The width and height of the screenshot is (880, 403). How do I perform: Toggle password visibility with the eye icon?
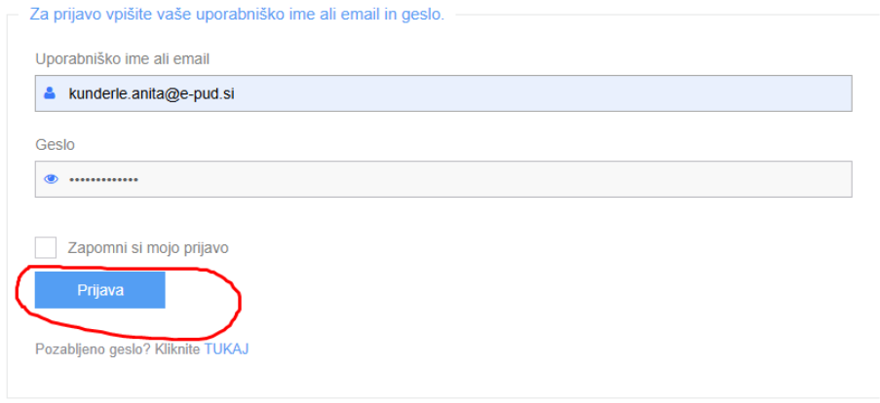[x=51, y=179]
